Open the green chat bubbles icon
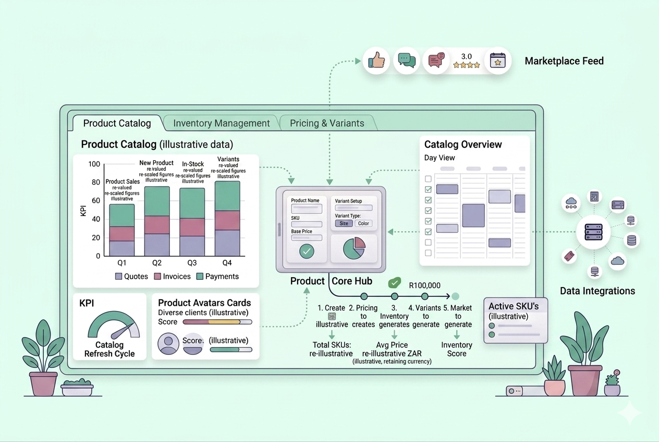The height and width of the screenshot is (442, 659). coord(406,61)
